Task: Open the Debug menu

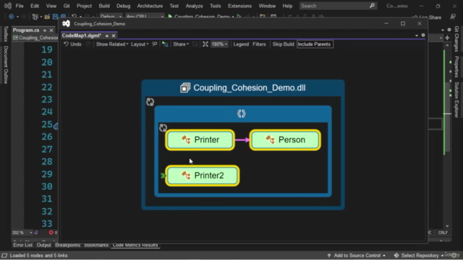Action: (123, 6)
